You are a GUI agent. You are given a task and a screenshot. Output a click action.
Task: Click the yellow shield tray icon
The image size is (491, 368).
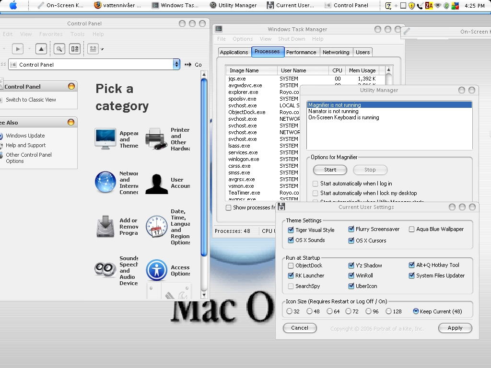411,6
